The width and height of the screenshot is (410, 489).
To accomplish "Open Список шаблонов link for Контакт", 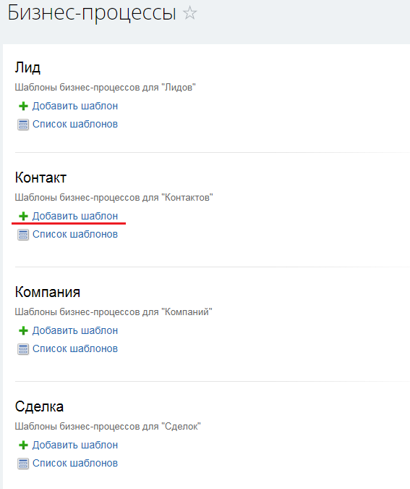I will click(x=75, y=234).
